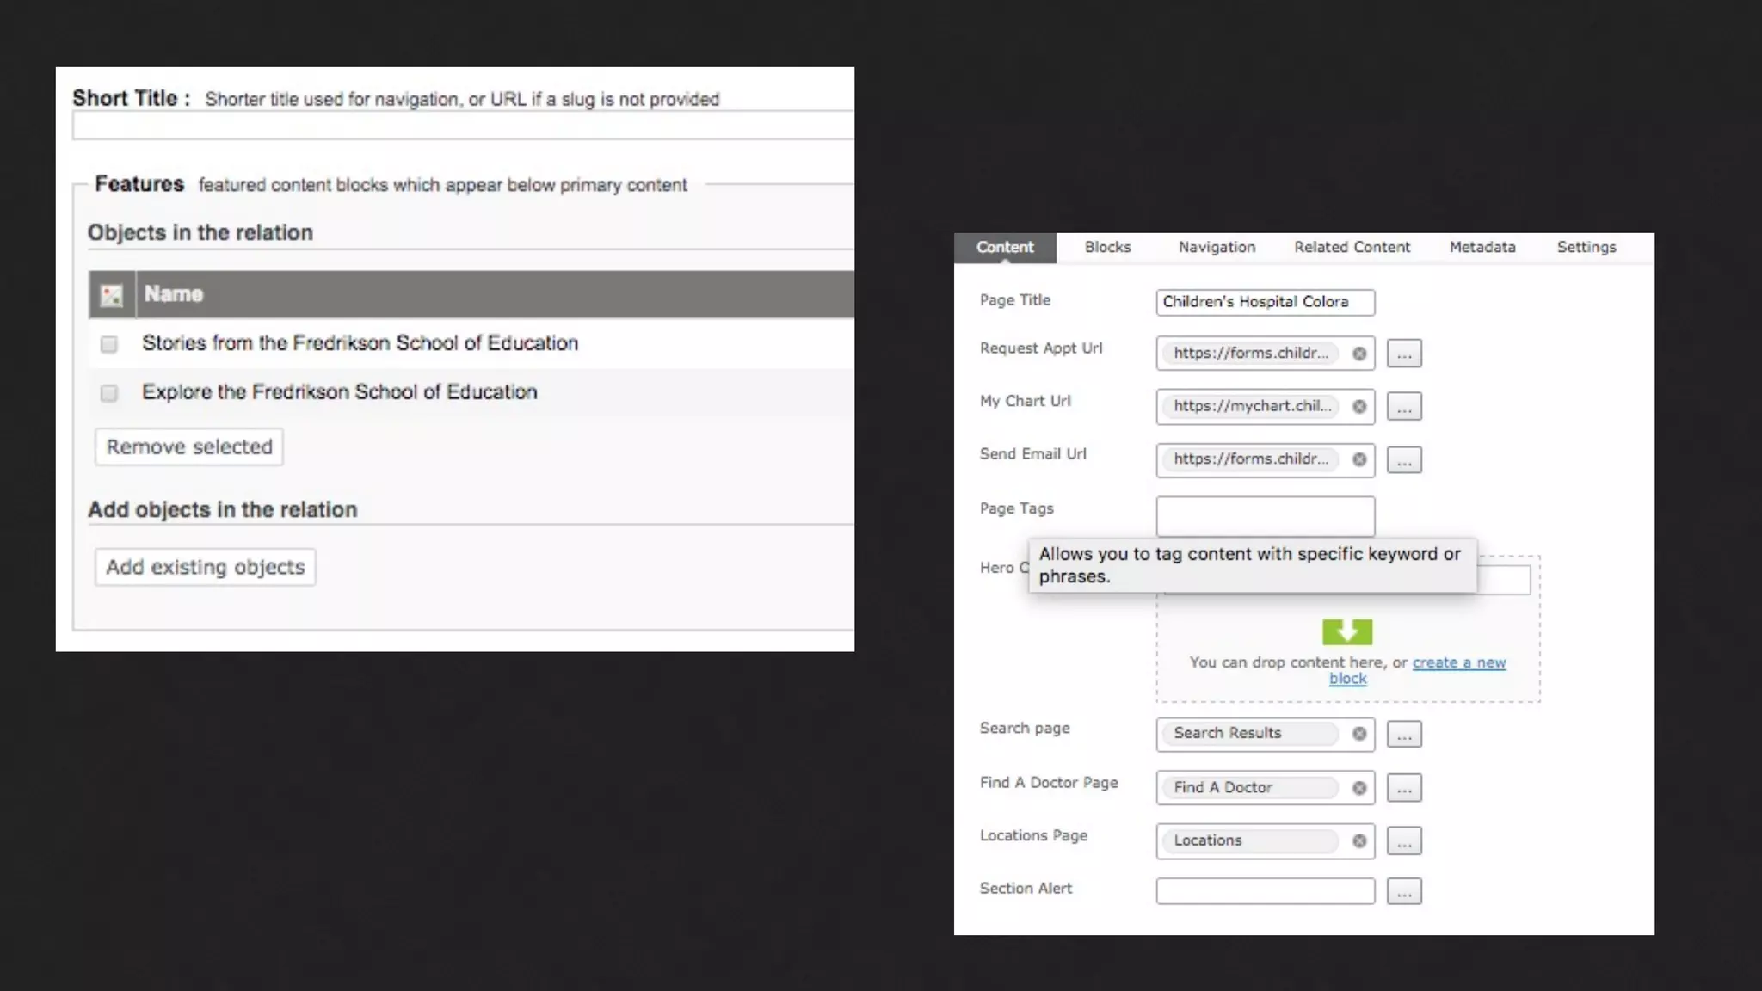Remove the Find A Doctor selection
Image resolution: width=1762 pixels, height=991 pixels.
(x=1359, y=788)
